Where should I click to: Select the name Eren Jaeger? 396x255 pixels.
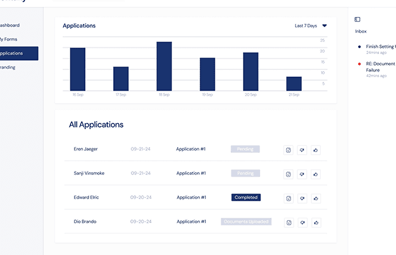click(86, 149)
